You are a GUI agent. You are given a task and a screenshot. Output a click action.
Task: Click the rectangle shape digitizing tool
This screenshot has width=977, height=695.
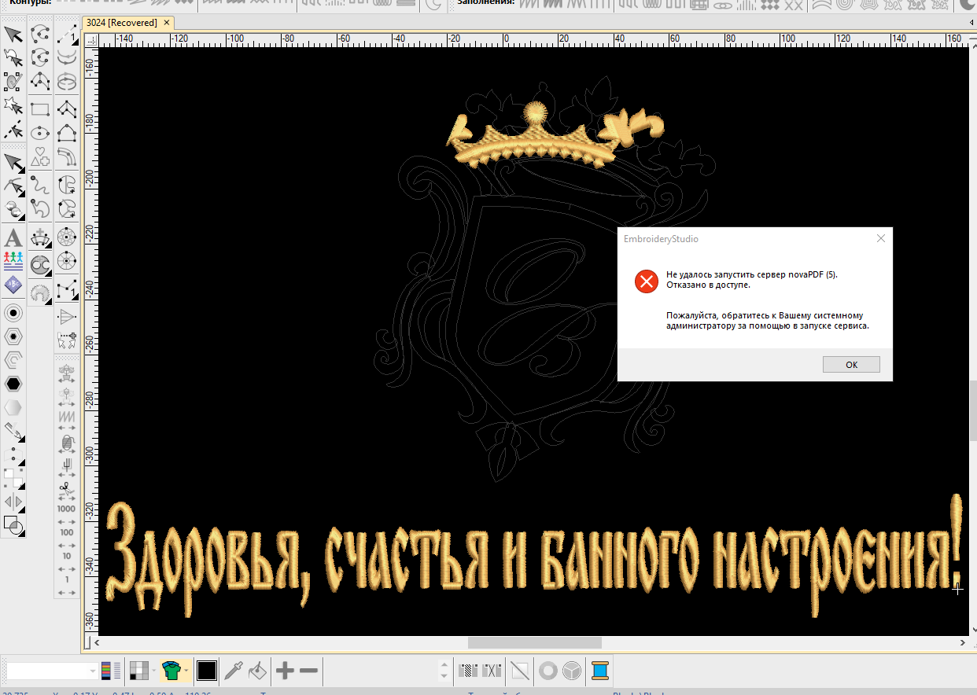pos(40,109)
